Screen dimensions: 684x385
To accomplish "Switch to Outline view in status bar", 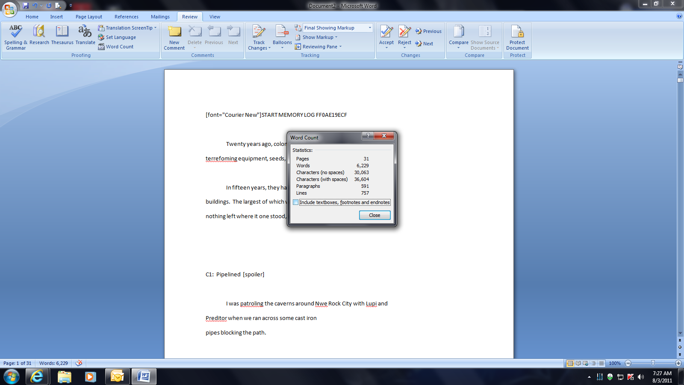I will 593,363.
